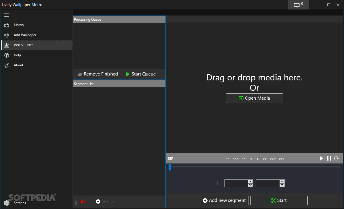Click the [ mark start bracket

218,183
